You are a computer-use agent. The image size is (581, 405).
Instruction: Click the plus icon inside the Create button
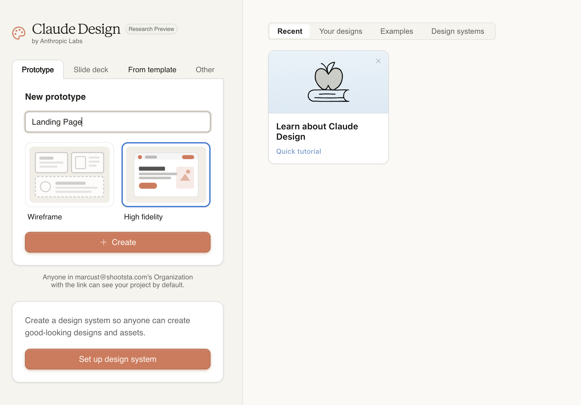[x=103, y=242]
